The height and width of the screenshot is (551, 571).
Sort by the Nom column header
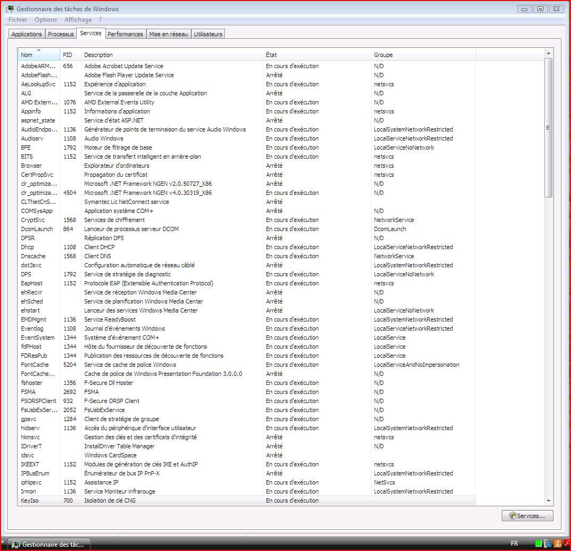pyautogui.click(x=38, y=55)
